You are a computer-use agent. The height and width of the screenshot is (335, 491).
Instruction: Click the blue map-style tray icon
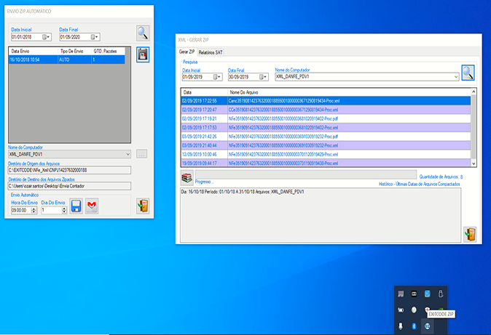point(427,294)
